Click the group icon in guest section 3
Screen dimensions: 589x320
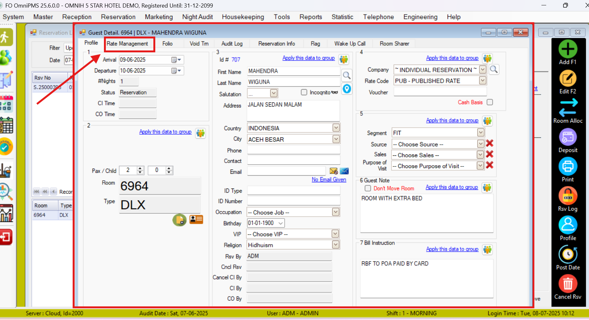point(344,59)
